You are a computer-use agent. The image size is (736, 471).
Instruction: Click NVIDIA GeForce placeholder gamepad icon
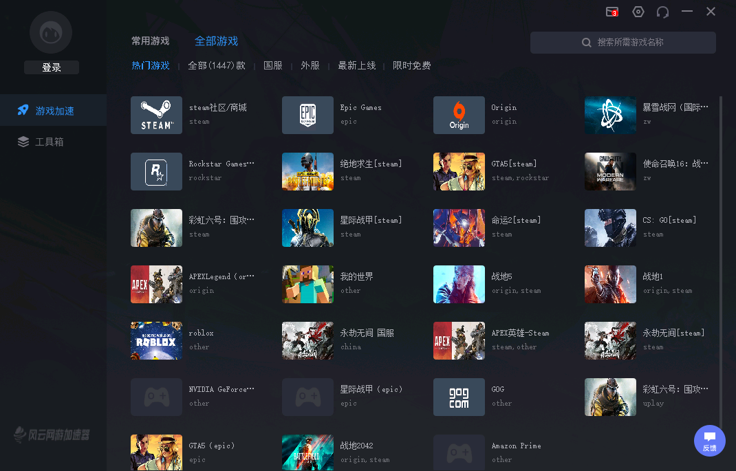(156, 397)
